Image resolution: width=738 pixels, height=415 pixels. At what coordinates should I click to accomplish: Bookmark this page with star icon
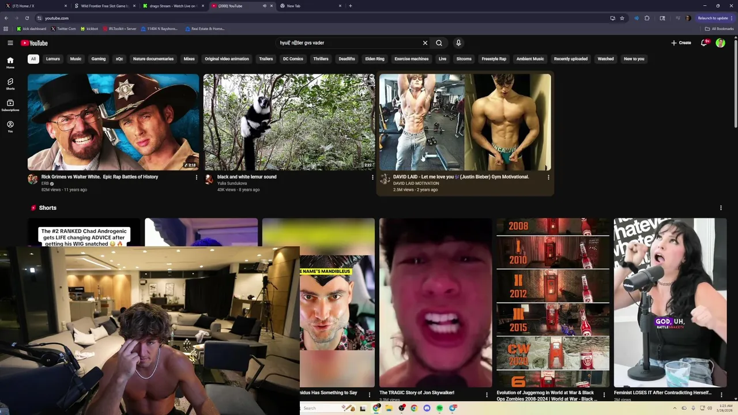pos(622,18)
